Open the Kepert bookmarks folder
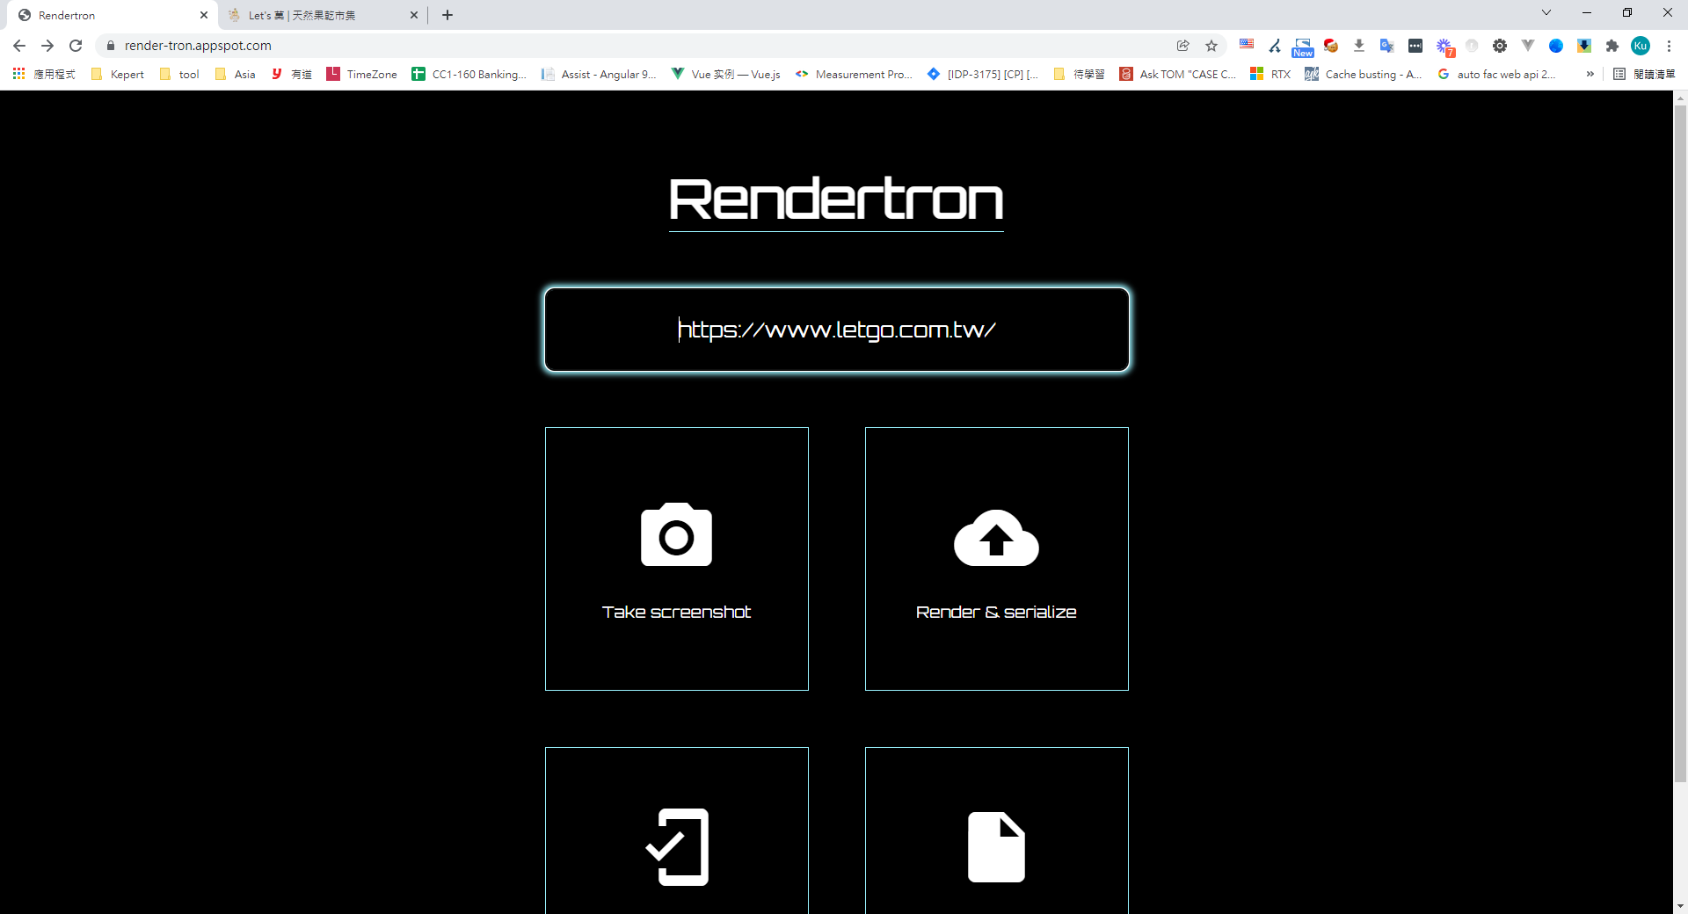 tap(118, 75)
